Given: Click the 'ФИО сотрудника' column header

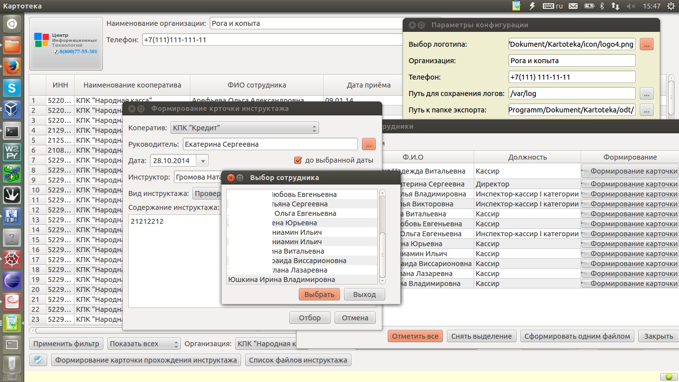Looking at the screenshot, I should (256, 85).
